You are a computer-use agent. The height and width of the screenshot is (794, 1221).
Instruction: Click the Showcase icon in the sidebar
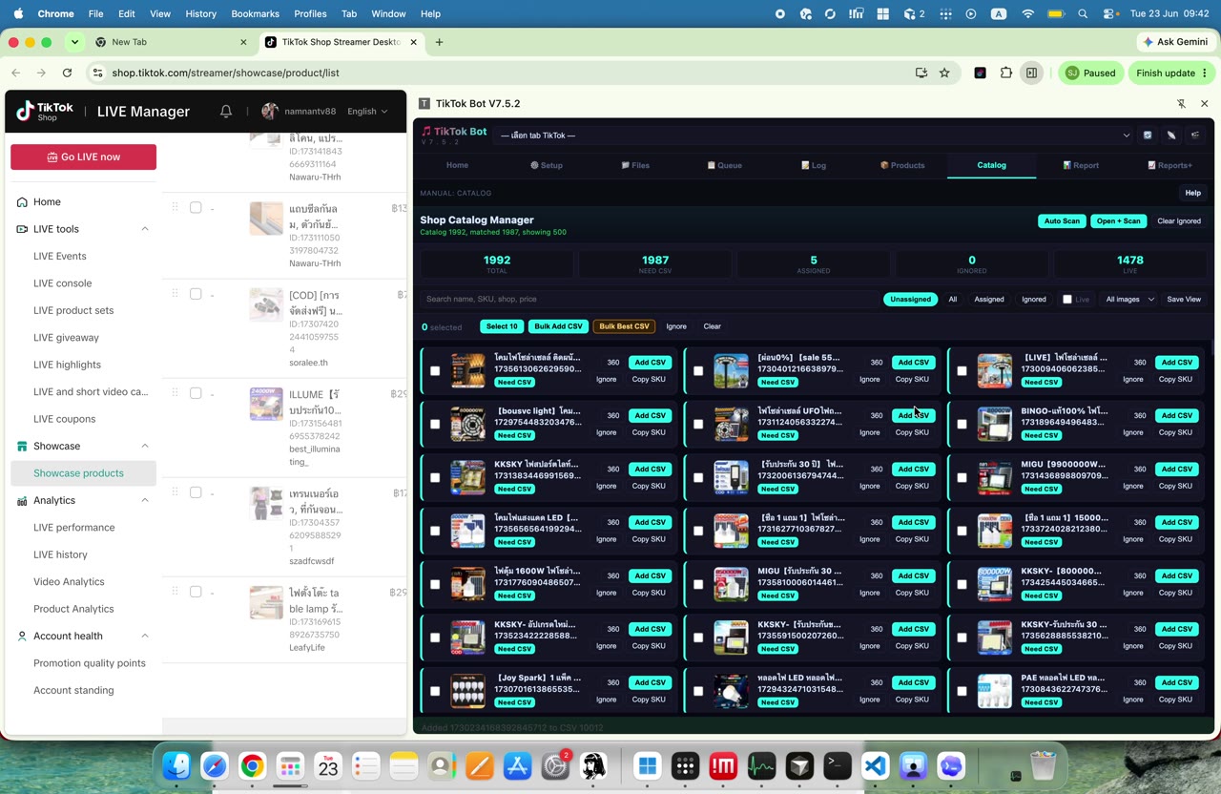coord(22,447)
